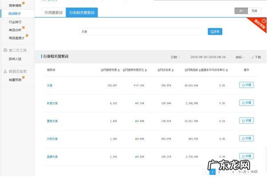Open 销量预测 in the sidebar
The image size is (267, 178).
15,80
